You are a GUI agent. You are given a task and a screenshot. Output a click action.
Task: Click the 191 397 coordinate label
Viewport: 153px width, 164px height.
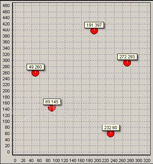[x=94, y=25]
